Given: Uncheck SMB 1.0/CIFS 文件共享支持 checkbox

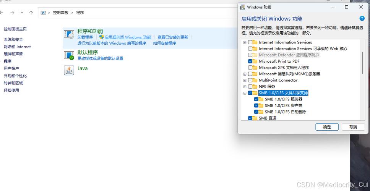Looking at the screenshot, I should [x=250, y=93].
